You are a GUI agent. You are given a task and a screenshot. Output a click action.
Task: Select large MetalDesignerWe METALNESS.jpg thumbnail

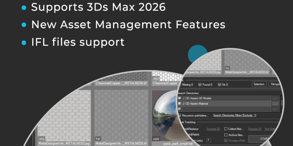64,118
